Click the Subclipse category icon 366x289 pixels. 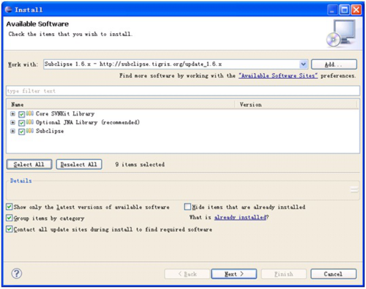pyautogui.click(x=30, y=131)
